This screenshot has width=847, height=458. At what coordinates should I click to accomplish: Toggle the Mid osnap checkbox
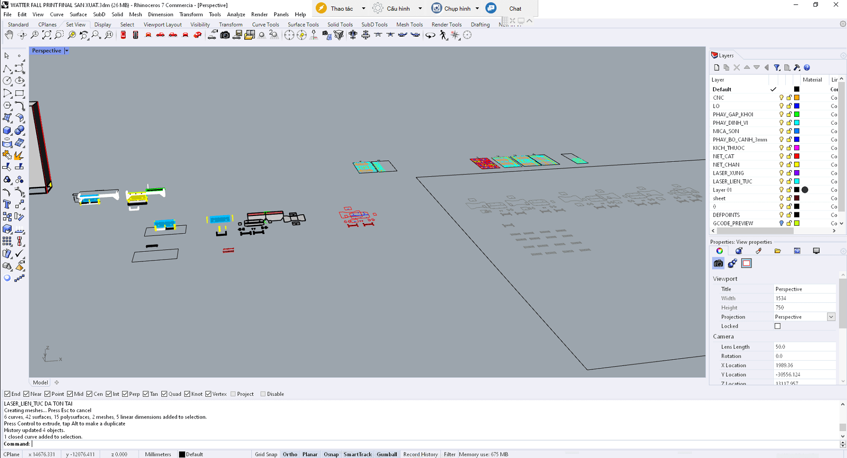70,394
